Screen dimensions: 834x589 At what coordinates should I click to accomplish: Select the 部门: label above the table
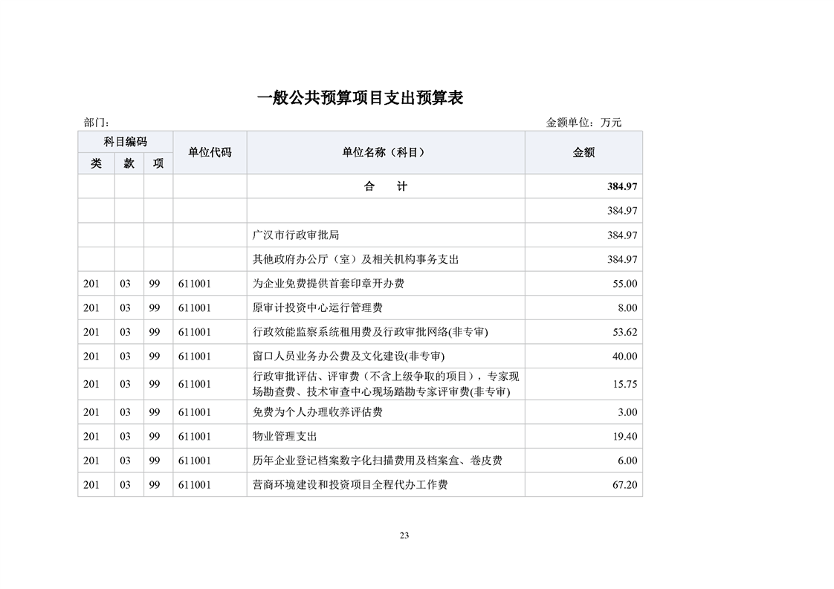click(97, 123)
